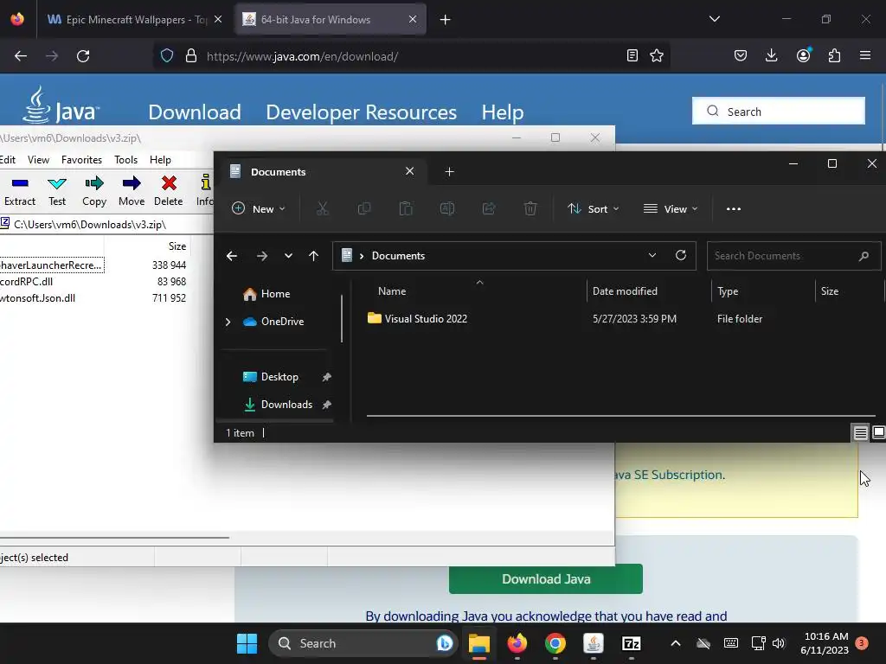Open the volume control in system tray

[x=779, y=643]
